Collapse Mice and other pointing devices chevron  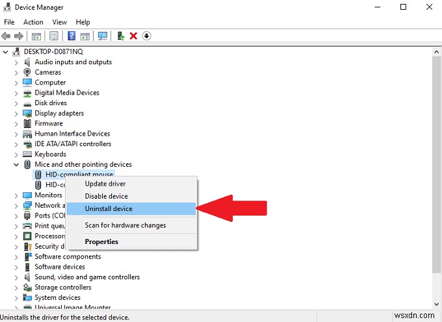[16, 165]
